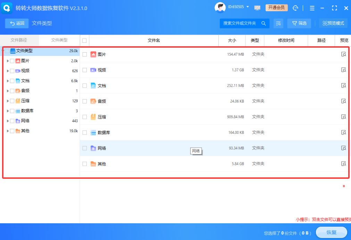Image resolution: width=351 pixels, height=240 pixels.
Task: Expand the 文档 node in left tree
Action: pyautogui.click(x=8, y=81)
